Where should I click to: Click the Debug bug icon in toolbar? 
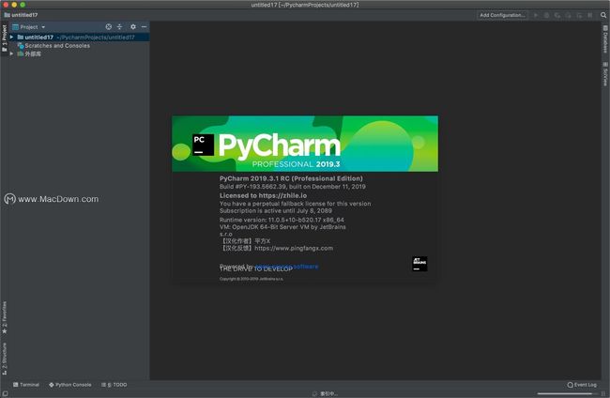[546, 15]
